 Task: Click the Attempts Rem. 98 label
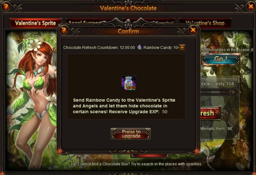pos(216,129)
